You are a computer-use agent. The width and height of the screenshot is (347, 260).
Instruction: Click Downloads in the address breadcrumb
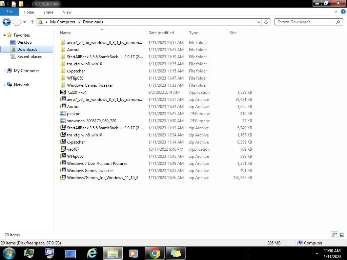[x=93, y=22]
